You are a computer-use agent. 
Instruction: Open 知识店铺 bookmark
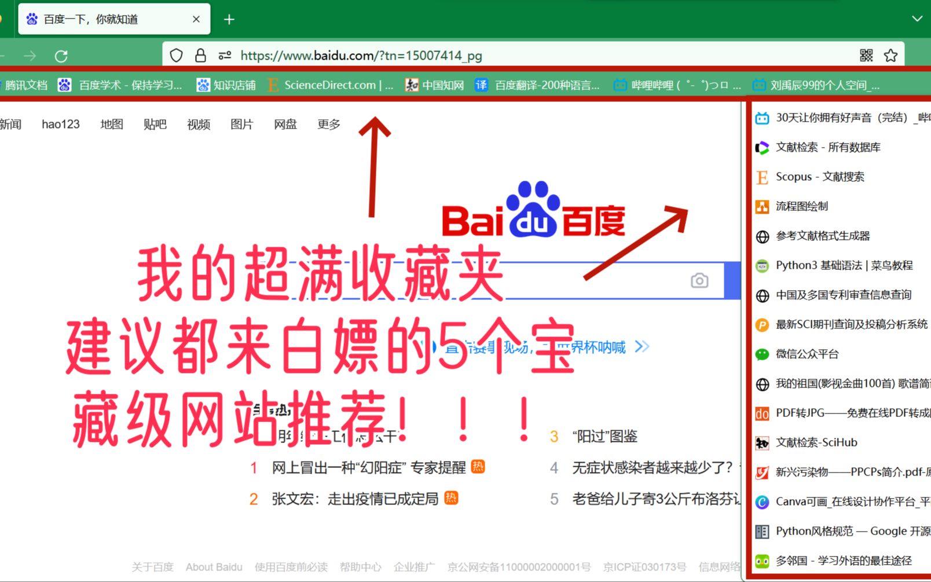pyautogui.click(x=226, y=85)
